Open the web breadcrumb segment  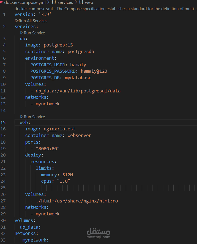[x=89, y=2]
